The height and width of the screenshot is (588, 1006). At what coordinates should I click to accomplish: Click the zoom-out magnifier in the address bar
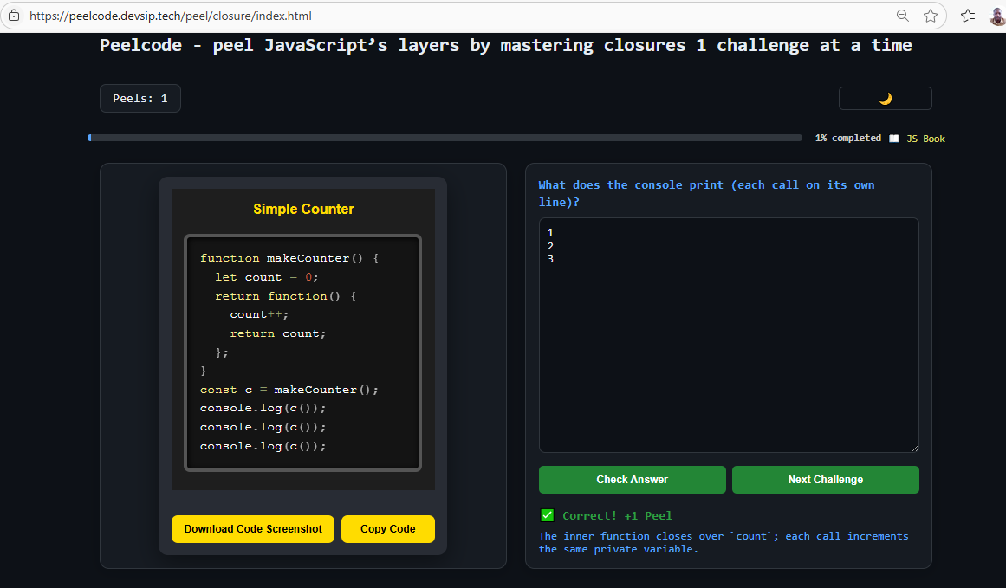(902, 16)
